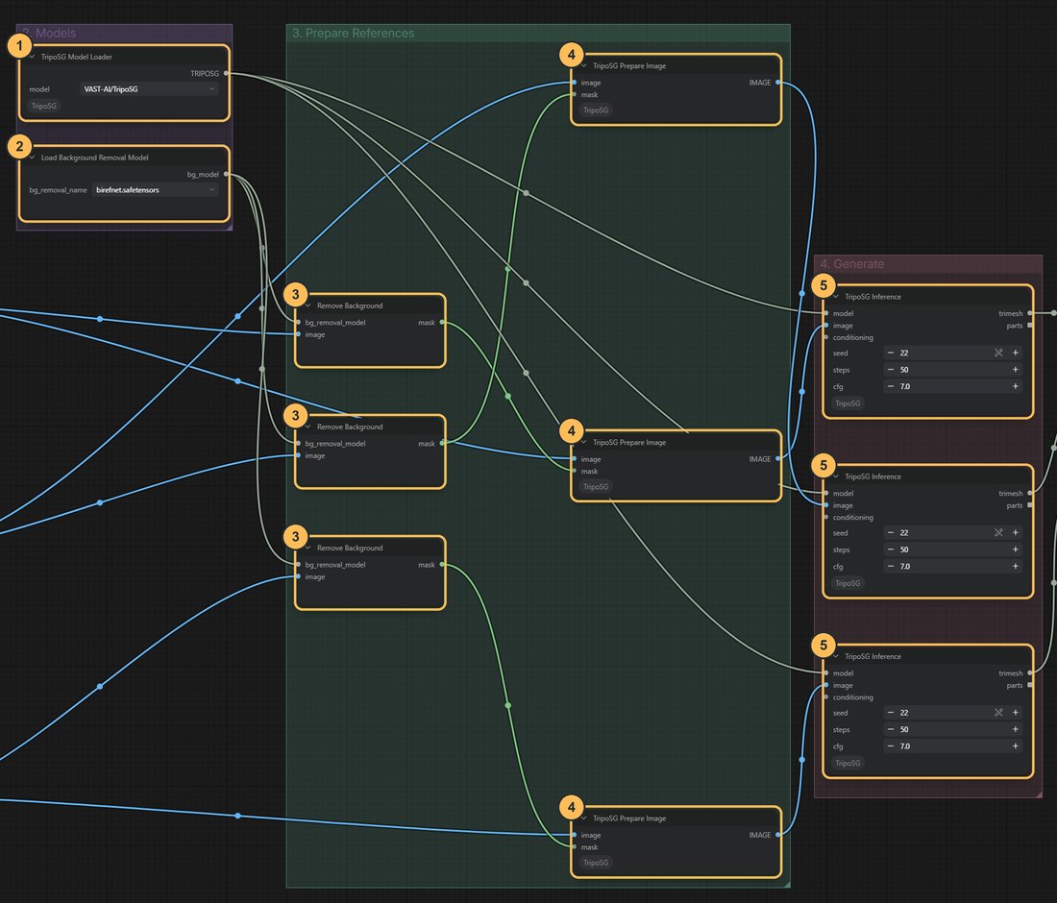This screenshot has width=1057, height=903.
Task: Click model input slot on top Inference node
Action: coord(826,313)
